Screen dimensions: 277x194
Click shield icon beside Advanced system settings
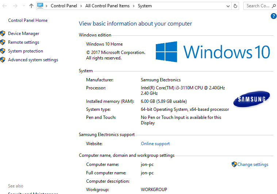pyautogui.click(x=3, y=60)
